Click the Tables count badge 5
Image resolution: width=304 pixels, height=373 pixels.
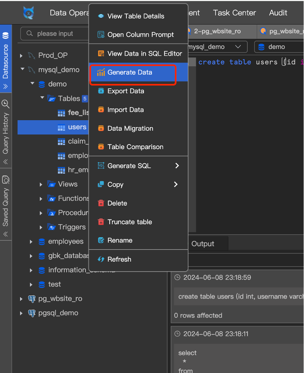pos(85,99)
